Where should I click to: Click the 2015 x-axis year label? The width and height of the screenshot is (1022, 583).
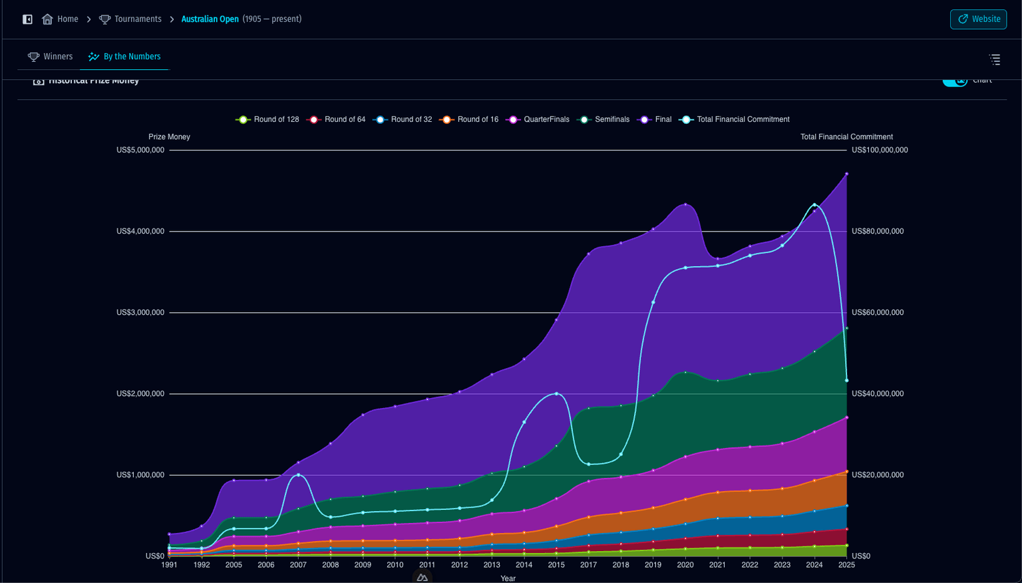[x=556, y=565]
